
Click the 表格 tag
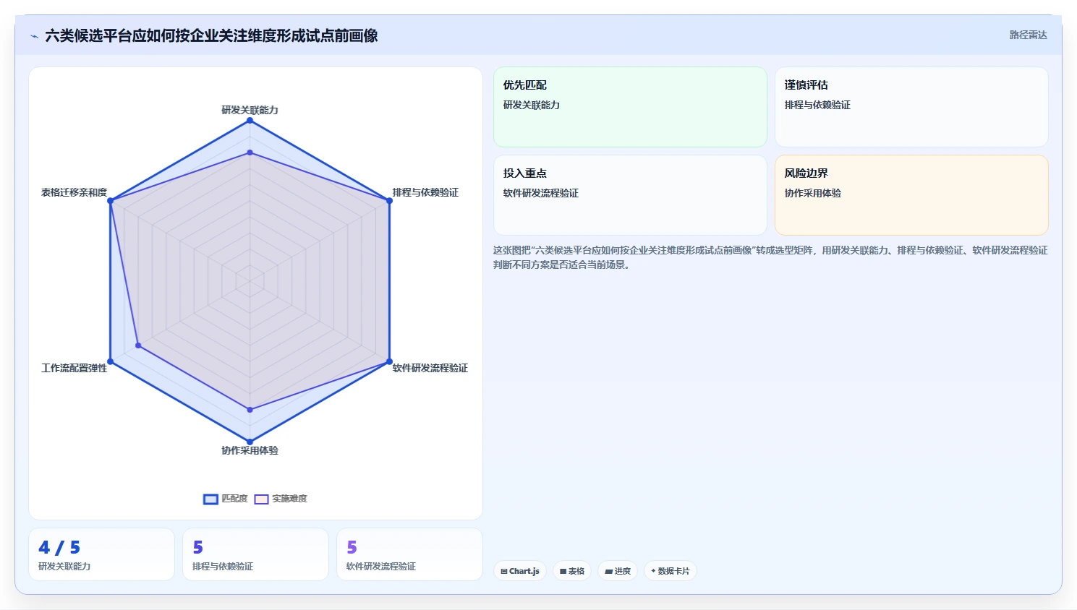pyautogui.click(x=572, y=571)
